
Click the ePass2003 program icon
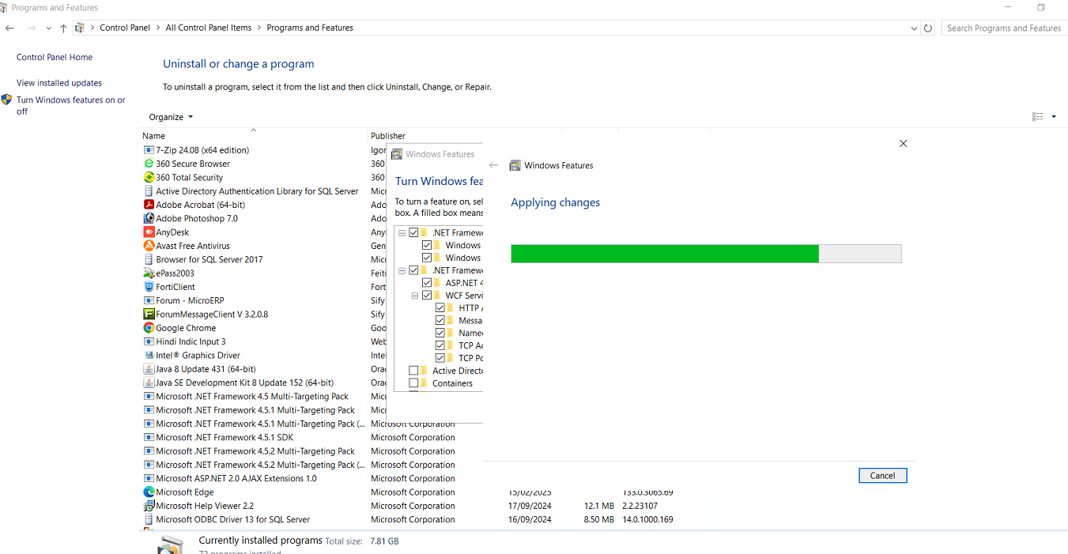149,273
